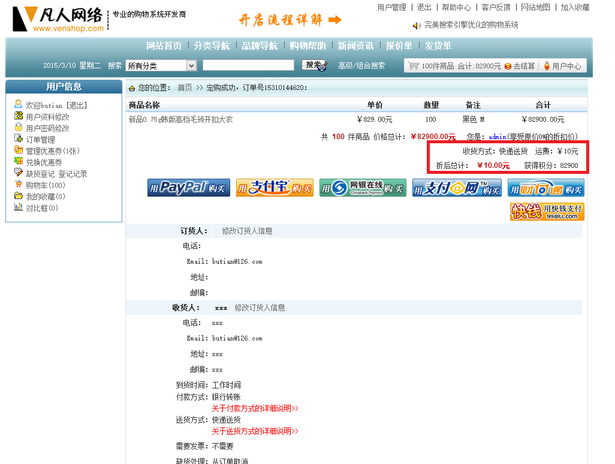Click the 凡人网络 venshop logo
This screenshot has width=615, height=464.
point(58,19)
